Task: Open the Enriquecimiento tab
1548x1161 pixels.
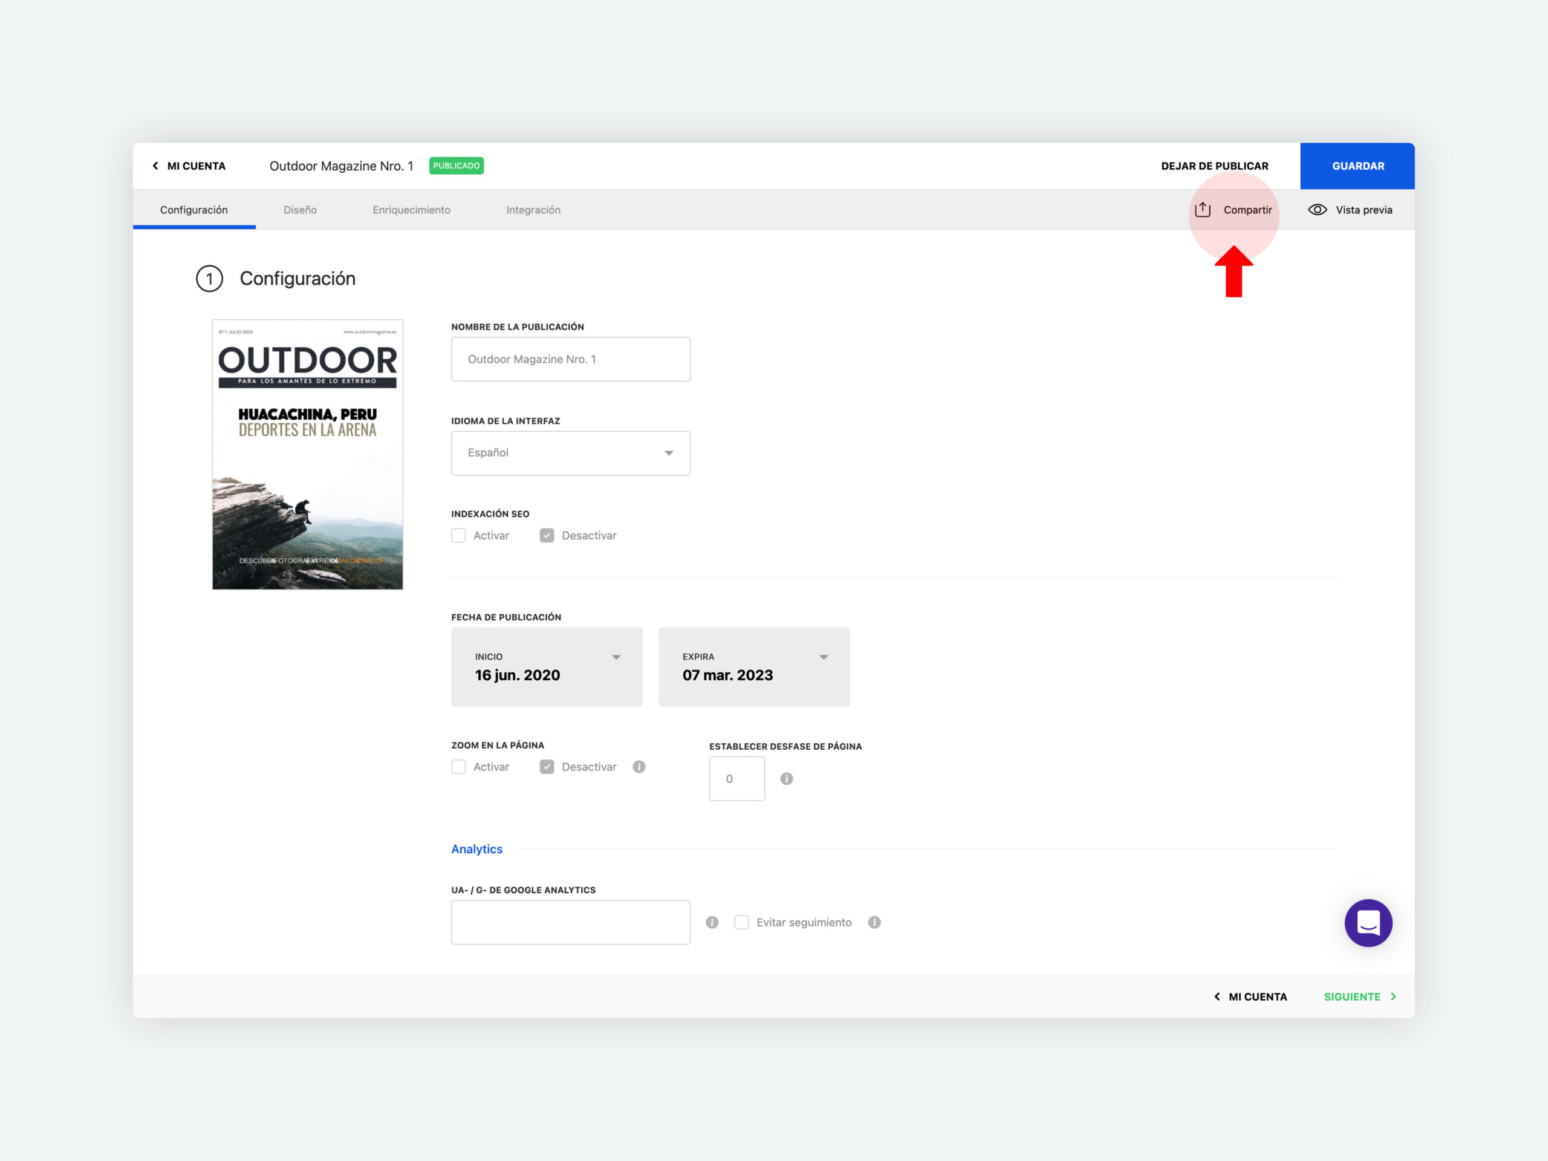Action: [412, 210]
